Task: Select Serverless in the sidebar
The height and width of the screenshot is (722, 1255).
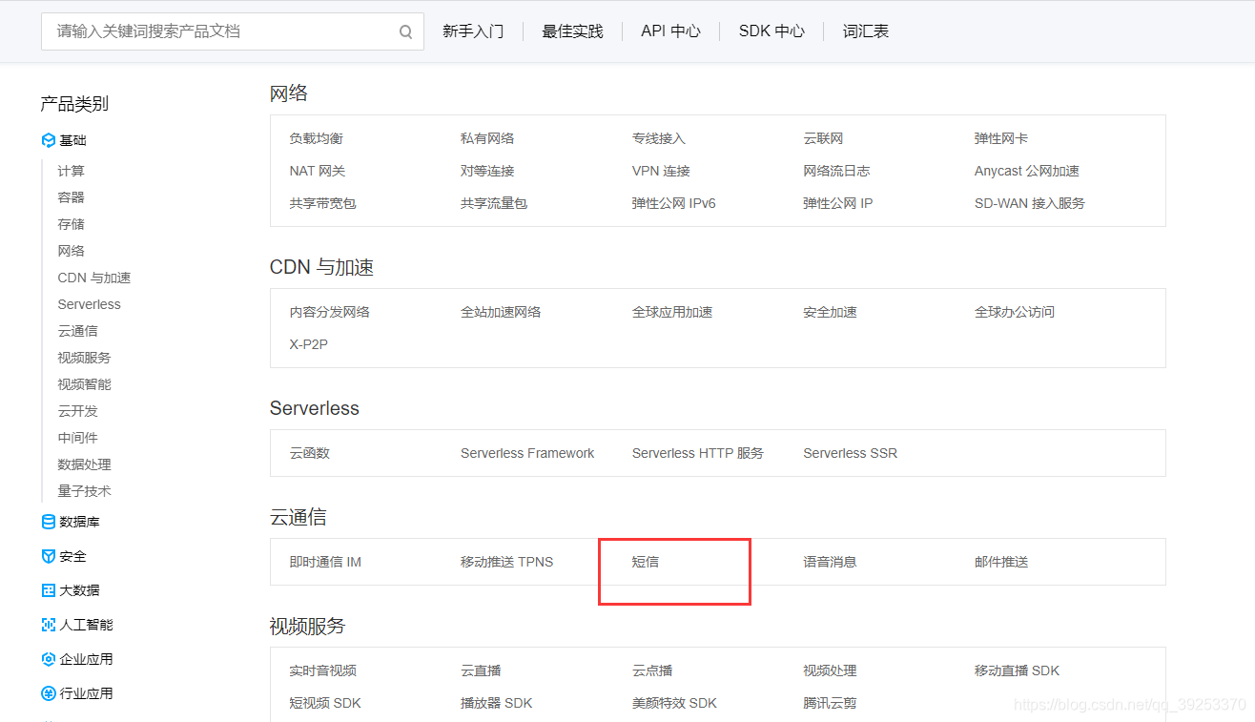Action: pos(89,304)
